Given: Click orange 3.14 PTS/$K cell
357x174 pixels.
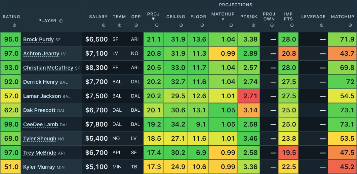Looking at the screenshot, I should 249,110.
